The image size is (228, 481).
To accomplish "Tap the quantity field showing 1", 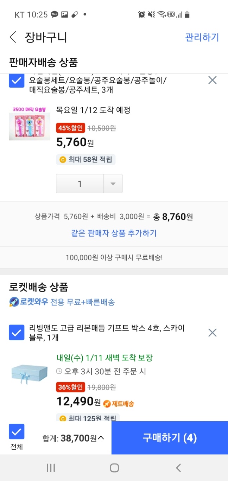I will [80, 184].
